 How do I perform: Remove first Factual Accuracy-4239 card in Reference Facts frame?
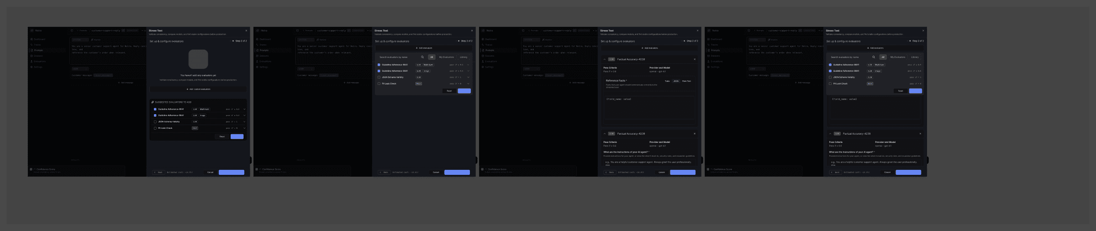point(695,59)
